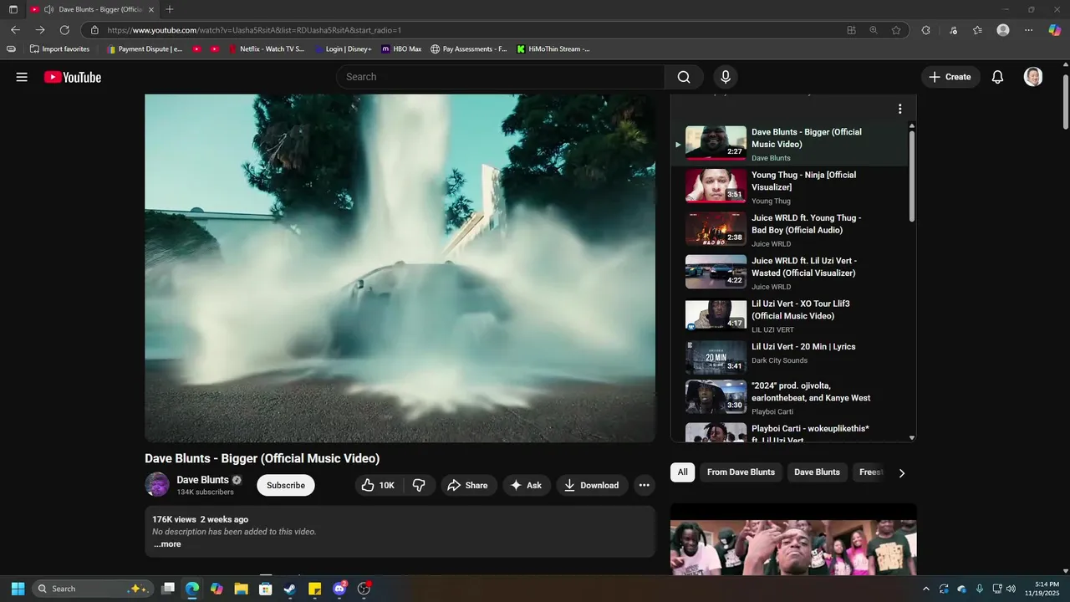Dislike the video with thumbs down
This screenshot has height=602, width=1070.
(420, 485)
